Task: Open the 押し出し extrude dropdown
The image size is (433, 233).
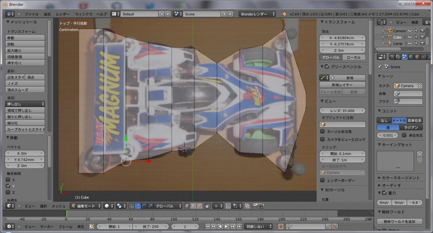Action: tap(25, 104)
